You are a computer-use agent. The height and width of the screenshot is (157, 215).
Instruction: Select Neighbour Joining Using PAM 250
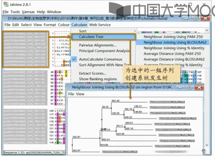pos(173,37)
